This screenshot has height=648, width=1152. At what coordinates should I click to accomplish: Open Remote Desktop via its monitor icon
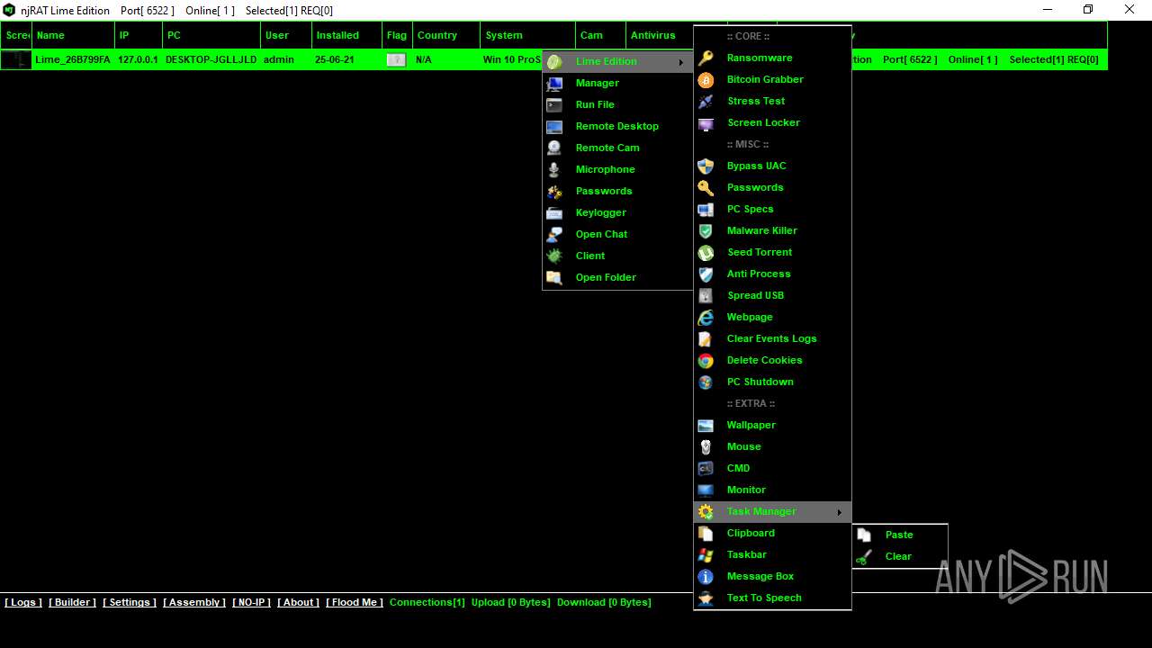coord(554,126)
